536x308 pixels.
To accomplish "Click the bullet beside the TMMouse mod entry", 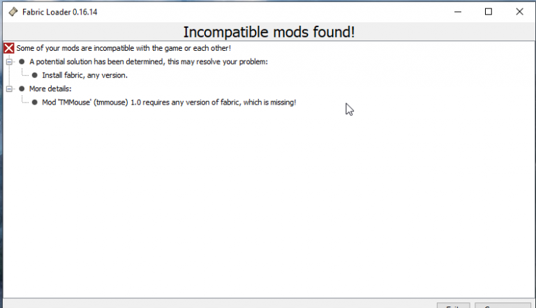I will [x=34, y=102].
